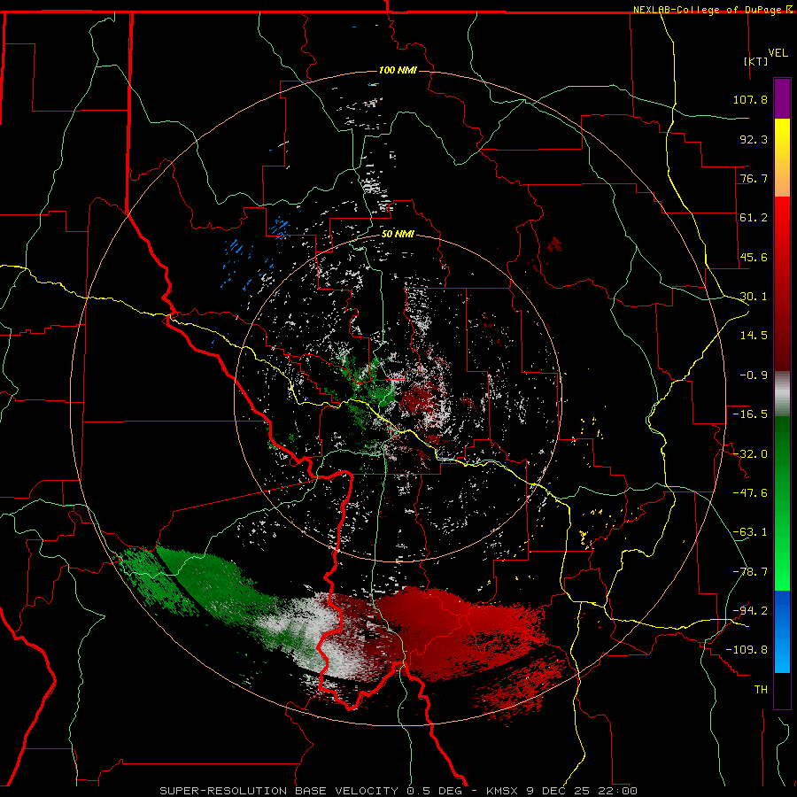The image size is (797, 797).
Task: Click the 14.5 velocity scale value
Action: coord(754,336)
